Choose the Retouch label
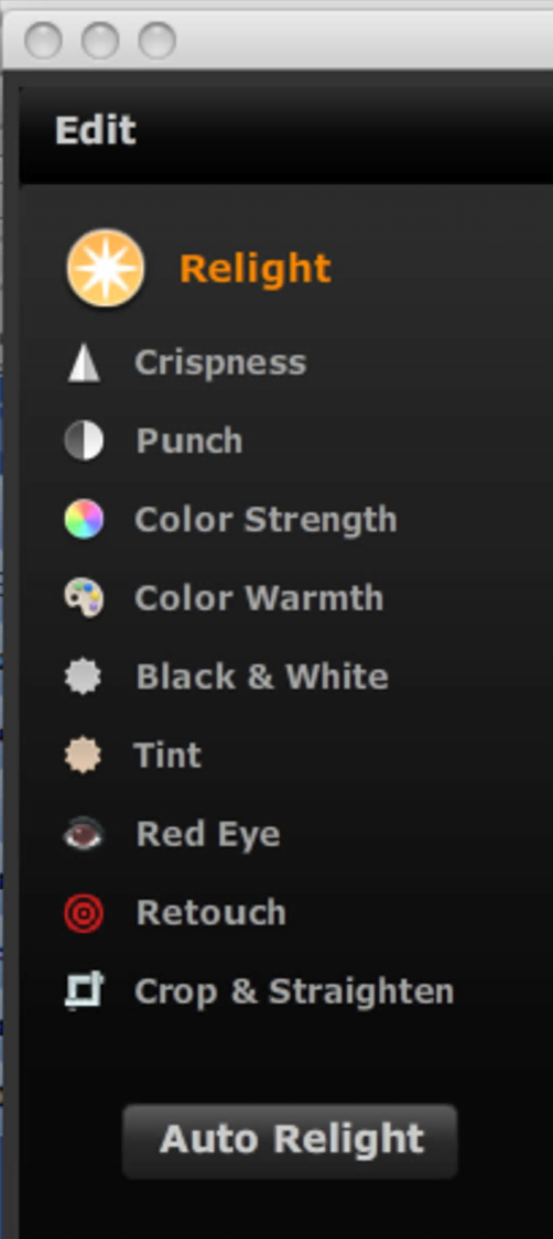Image resolution: width=553 pixels, height=1239 pixels. click(x=211, y=913)
